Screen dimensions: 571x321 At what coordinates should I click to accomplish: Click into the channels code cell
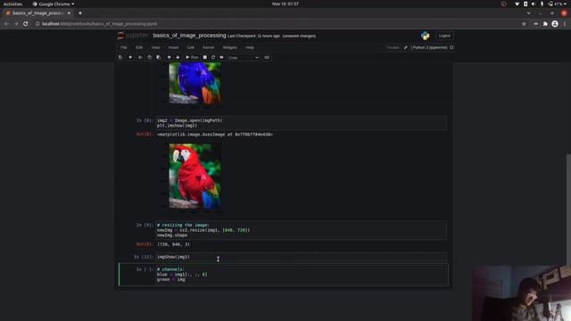pyautogui.click(x=302, y=275)
